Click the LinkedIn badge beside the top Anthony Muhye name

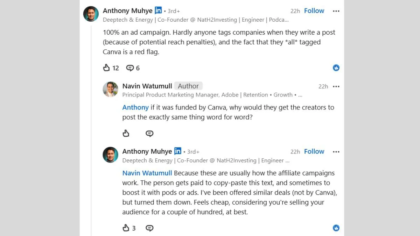pos(158,10)
